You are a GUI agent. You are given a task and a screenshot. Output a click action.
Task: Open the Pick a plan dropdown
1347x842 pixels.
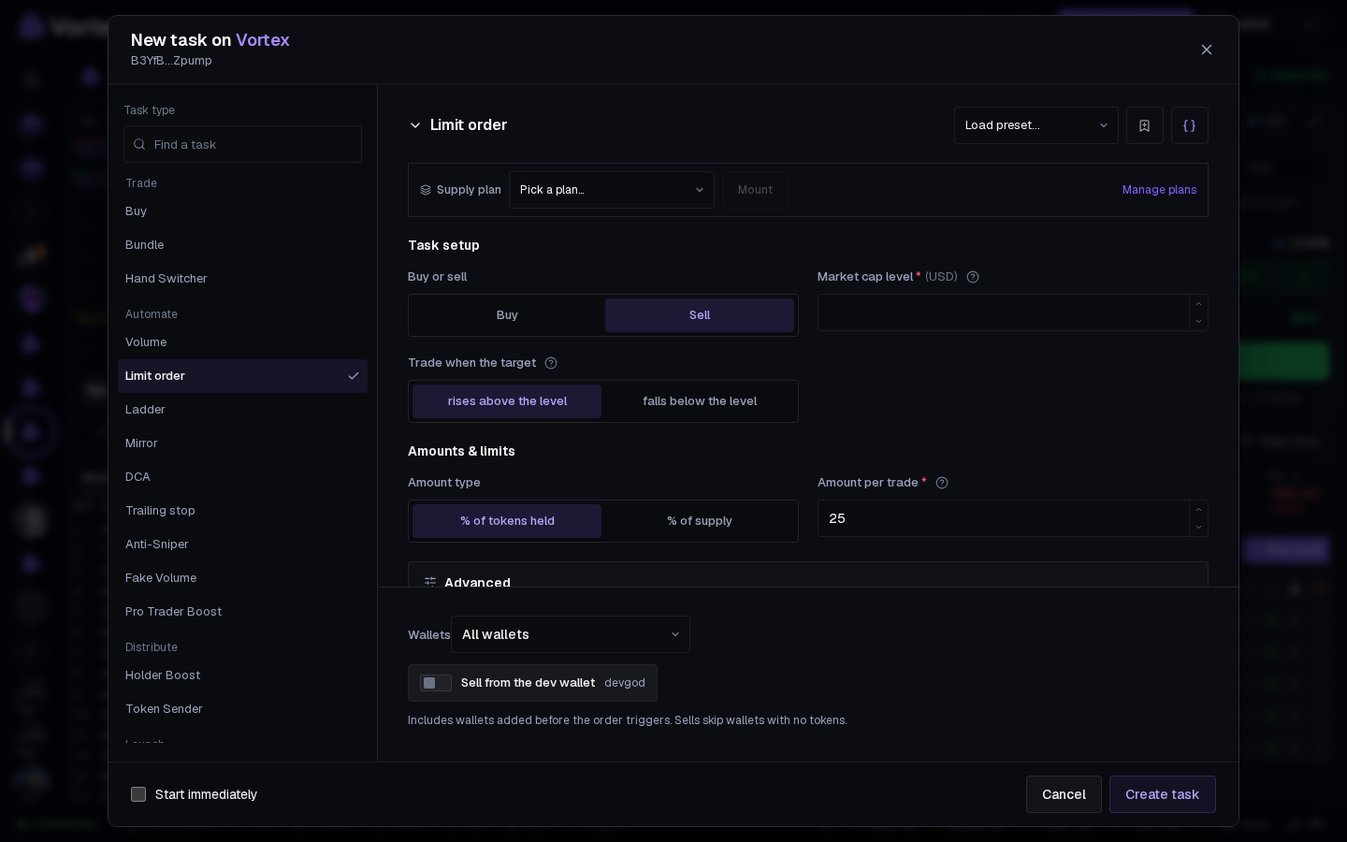612,190
